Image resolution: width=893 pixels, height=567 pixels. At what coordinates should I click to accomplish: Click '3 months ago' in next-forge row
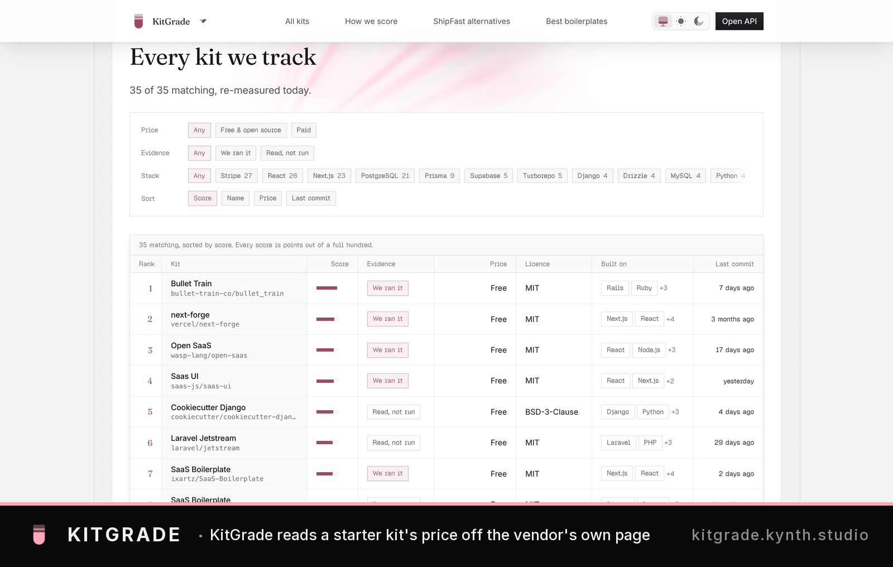[732, 319]
